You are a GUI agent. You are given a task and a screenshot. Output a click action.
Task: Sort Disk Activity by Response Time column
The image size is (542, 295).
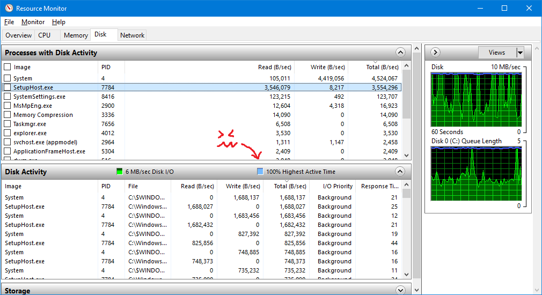(x=379, y=186)
